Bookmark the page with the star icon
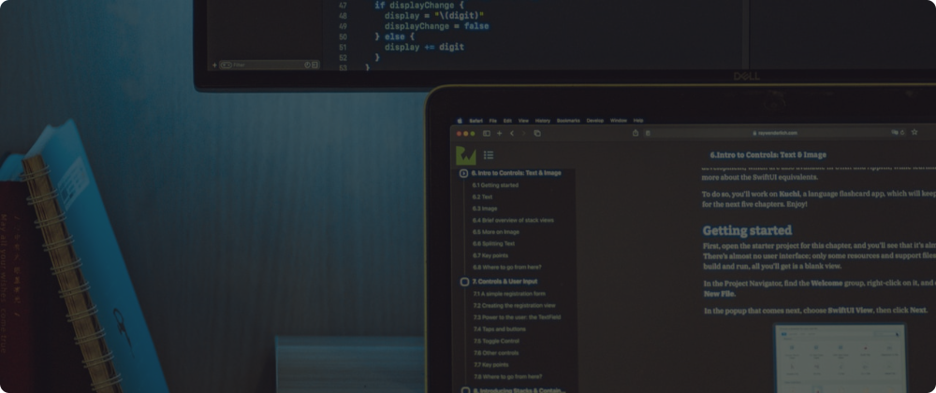This screenshot has height=393, width=936. tap(914, 132)
